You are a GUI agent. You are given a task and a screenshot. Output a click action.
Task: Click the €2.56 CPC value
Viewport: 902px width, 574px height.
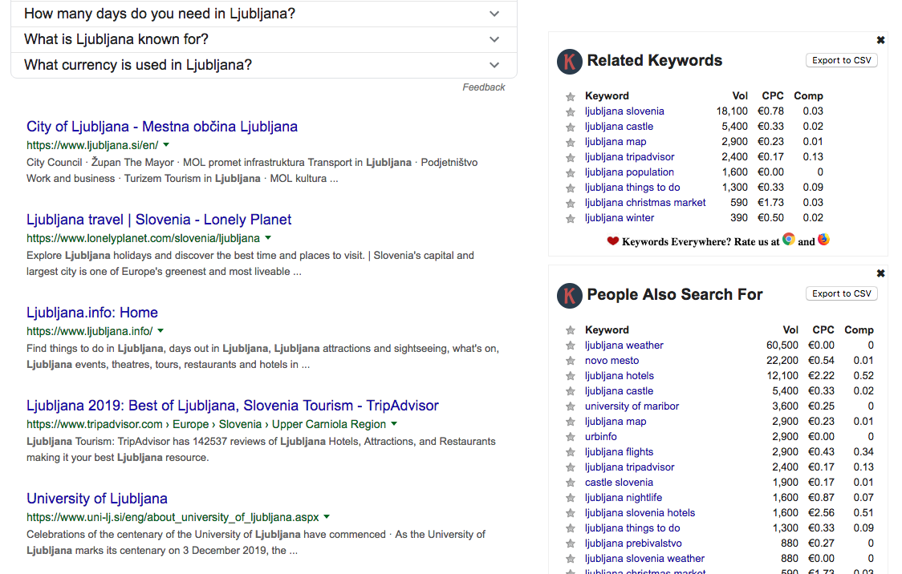pos(822,513)
